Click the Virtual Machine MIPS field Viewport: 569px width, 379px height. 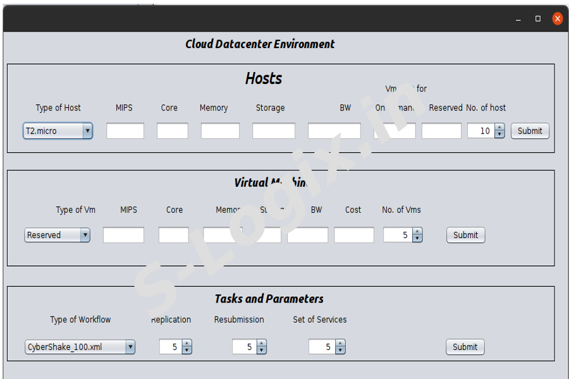pyautogui.click(x=123, y=236)
